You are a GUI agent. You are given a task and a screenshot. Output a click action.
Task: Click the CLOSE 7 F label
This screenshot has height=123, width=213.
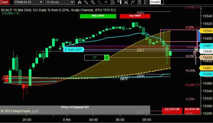click(x=192, y=85)
